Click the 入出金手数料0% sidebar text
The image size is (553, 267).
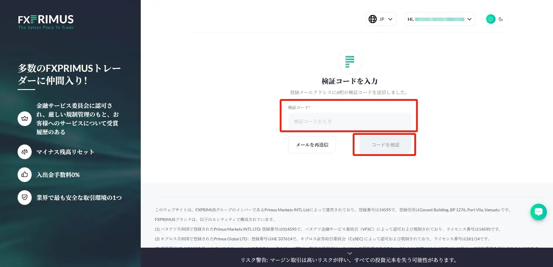click(58, 175)
